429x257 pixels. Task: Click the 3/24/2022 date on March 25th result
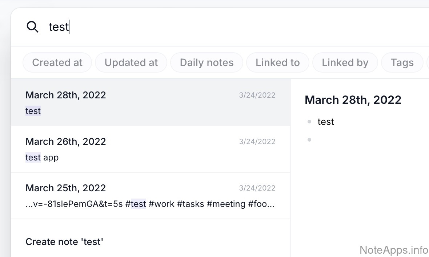[x=257, y=188]
